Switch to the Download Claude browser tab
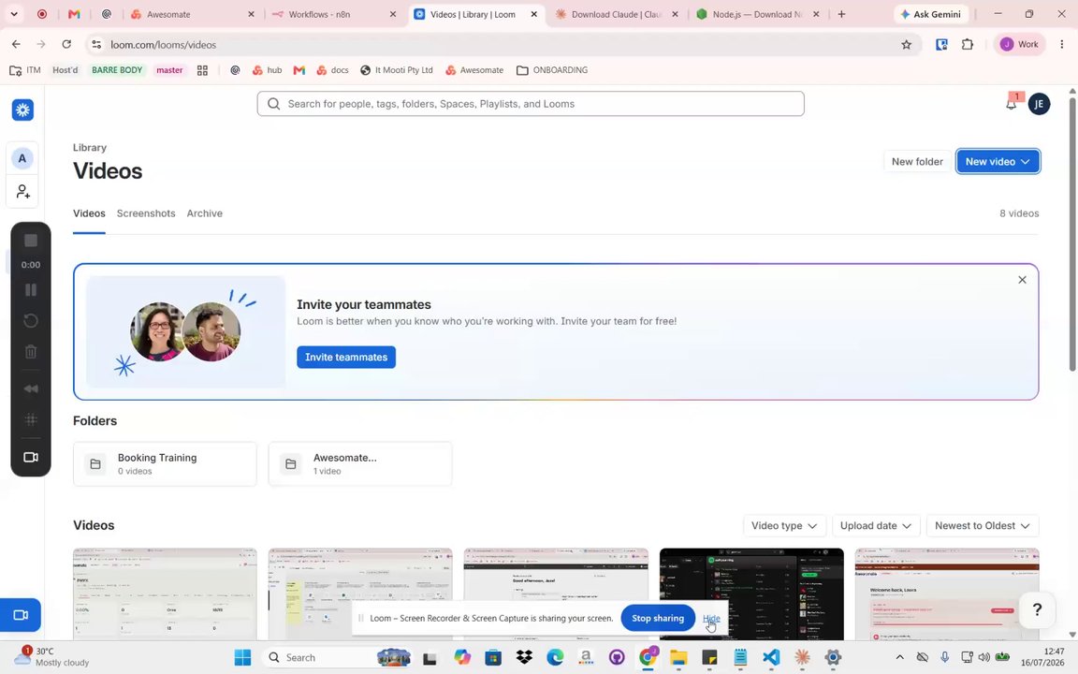The image size is (1078, 674). [617, 14]
